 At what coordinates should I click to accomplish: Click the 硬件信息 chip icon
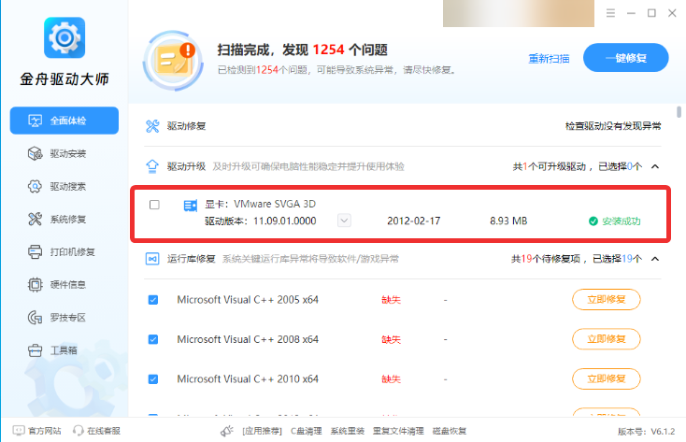pyautogui.click(x=35, y=284)
